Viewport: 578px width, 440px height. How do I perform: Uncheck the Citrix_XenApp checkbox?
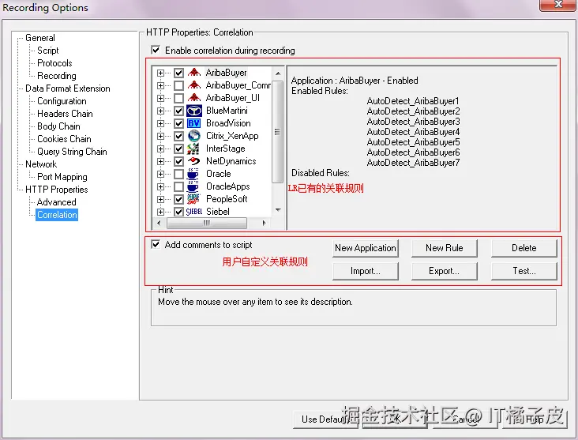[178, 136]
